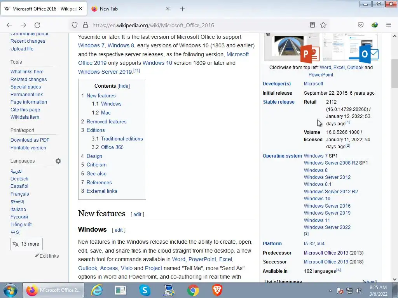Click the page vertical scrollbar thumb
Image resolution: width=398 pixels, height=298 pixels.
click(395, 74)
